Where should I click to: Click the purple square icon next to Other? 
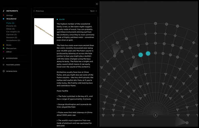(4, 52)
